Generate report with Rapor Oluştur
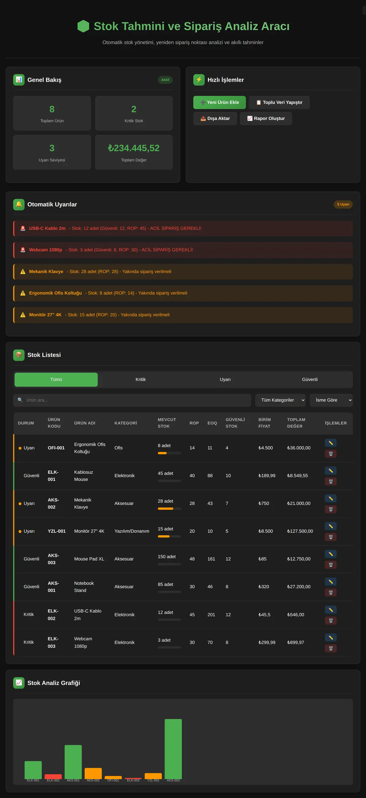 click(266, 118)
